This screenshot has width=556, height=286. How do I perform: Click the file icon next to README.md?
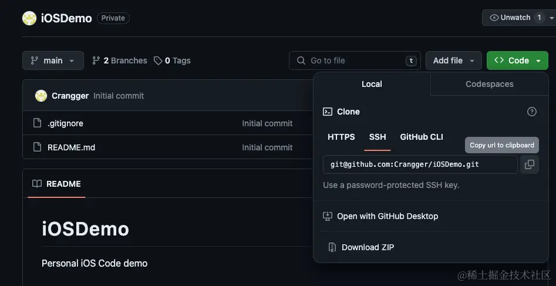tap(38, 147)
